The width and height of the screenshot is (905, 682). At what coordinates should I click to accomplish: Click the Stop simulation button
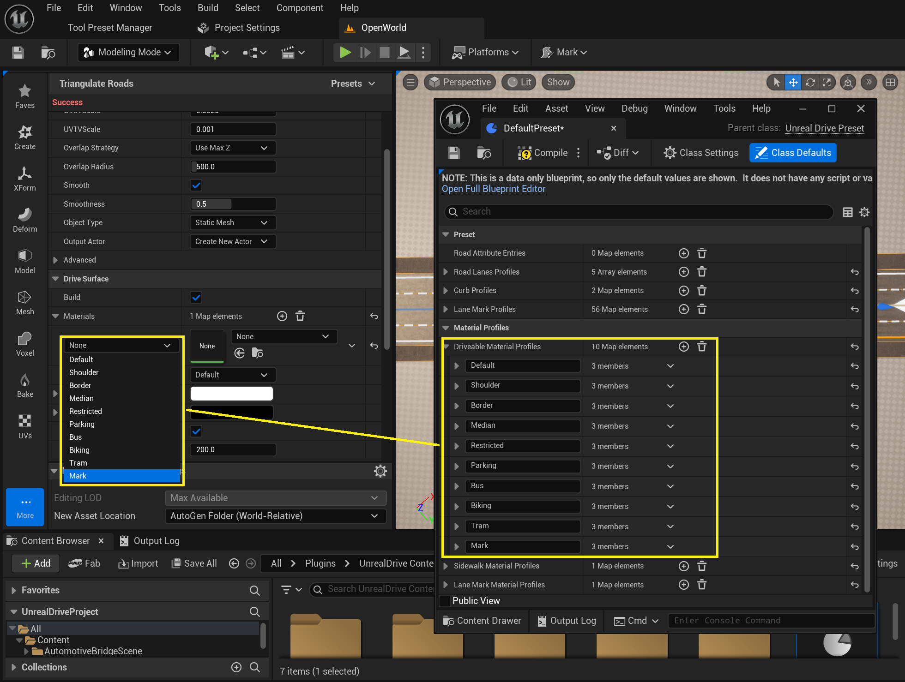click(x=384, y=52)
